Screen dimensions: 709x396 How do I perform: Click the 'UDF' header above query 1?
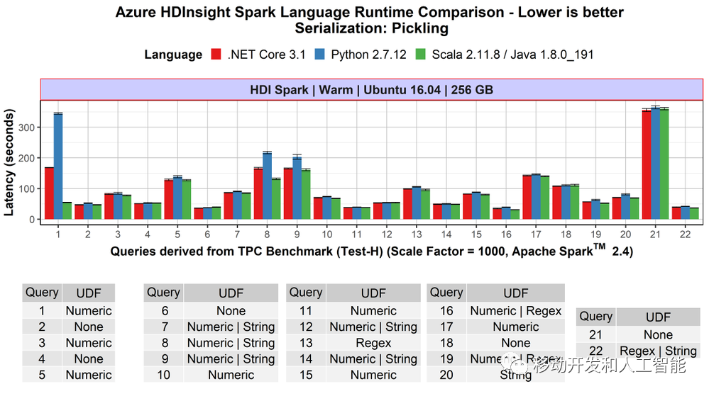tap(89, 293)
